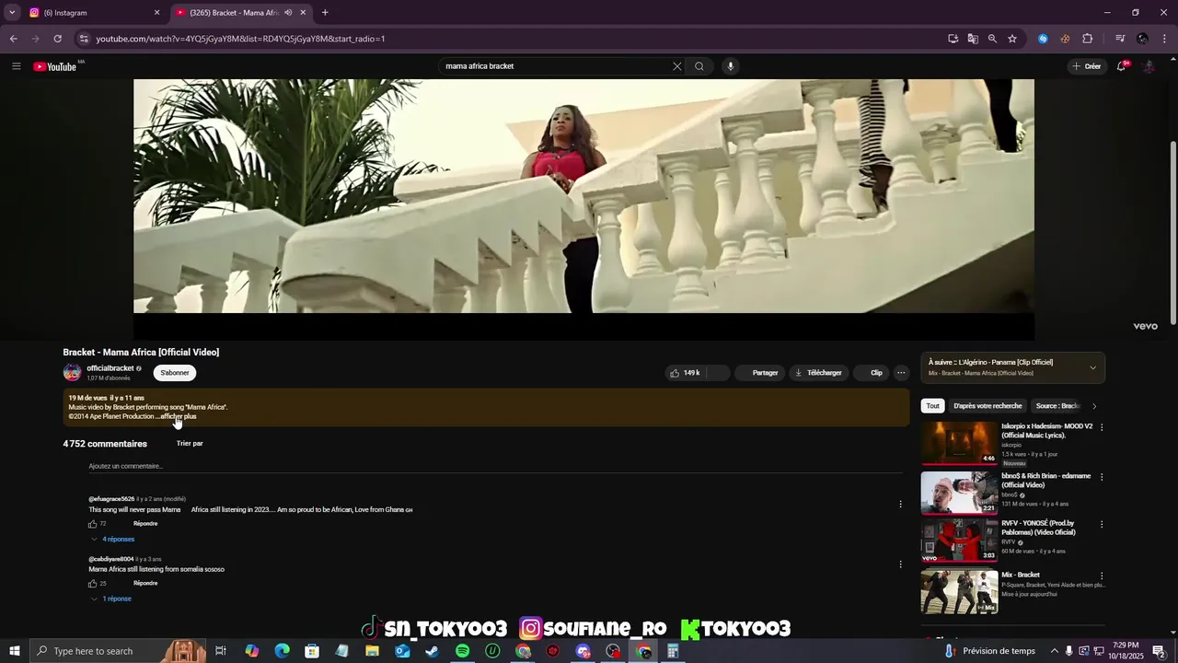This screenshot has height=663, width=1178.
Task: Like the video with thumbs up 149 k
Action: pos(685,373)
